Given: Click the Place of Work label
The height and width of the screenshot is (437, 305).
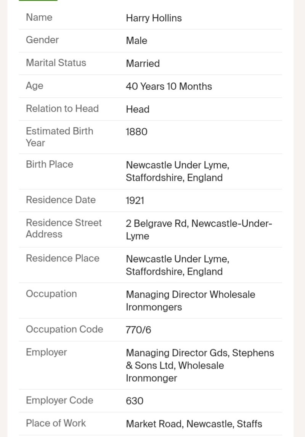Looking at the screenshot, I should pos(56,423).
